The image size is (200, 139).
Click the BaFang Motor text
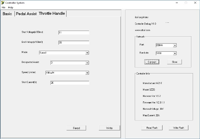[x=142, y=17]
